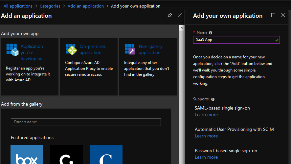Click Password-based single sign-on text
The width and height of the screenshot is (291, 164).
(x=226, y=151)
